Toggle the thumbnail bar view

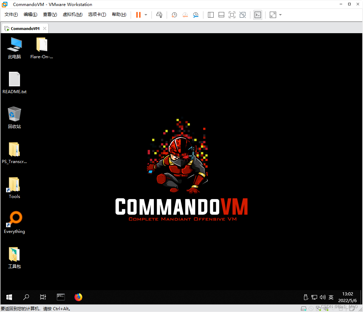pos(221,15)
